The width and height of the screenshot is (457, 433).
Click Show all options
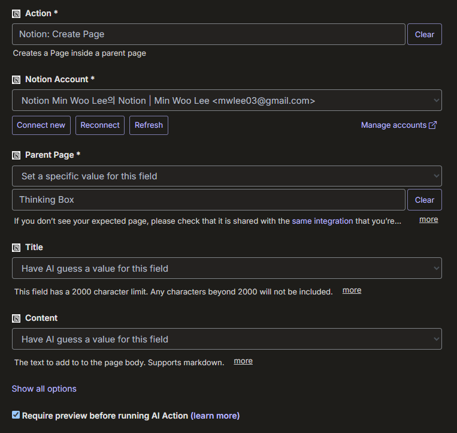tap(44, 389)
